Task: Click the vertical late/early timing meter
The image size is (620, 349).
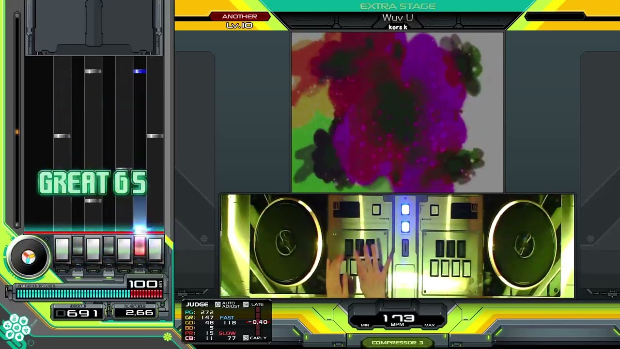Action: pyautogui.click(x=258, y=321)
